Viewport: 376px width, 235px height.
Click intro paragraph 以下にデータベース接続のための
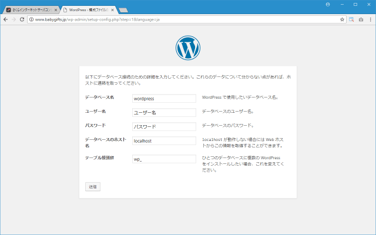188,80
